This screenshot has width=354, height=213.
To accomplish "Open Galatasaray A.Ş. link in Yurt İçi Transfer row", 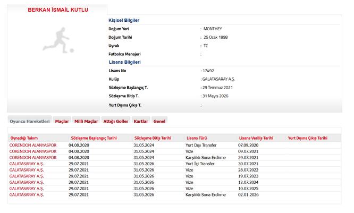I will tap(26, 164).
